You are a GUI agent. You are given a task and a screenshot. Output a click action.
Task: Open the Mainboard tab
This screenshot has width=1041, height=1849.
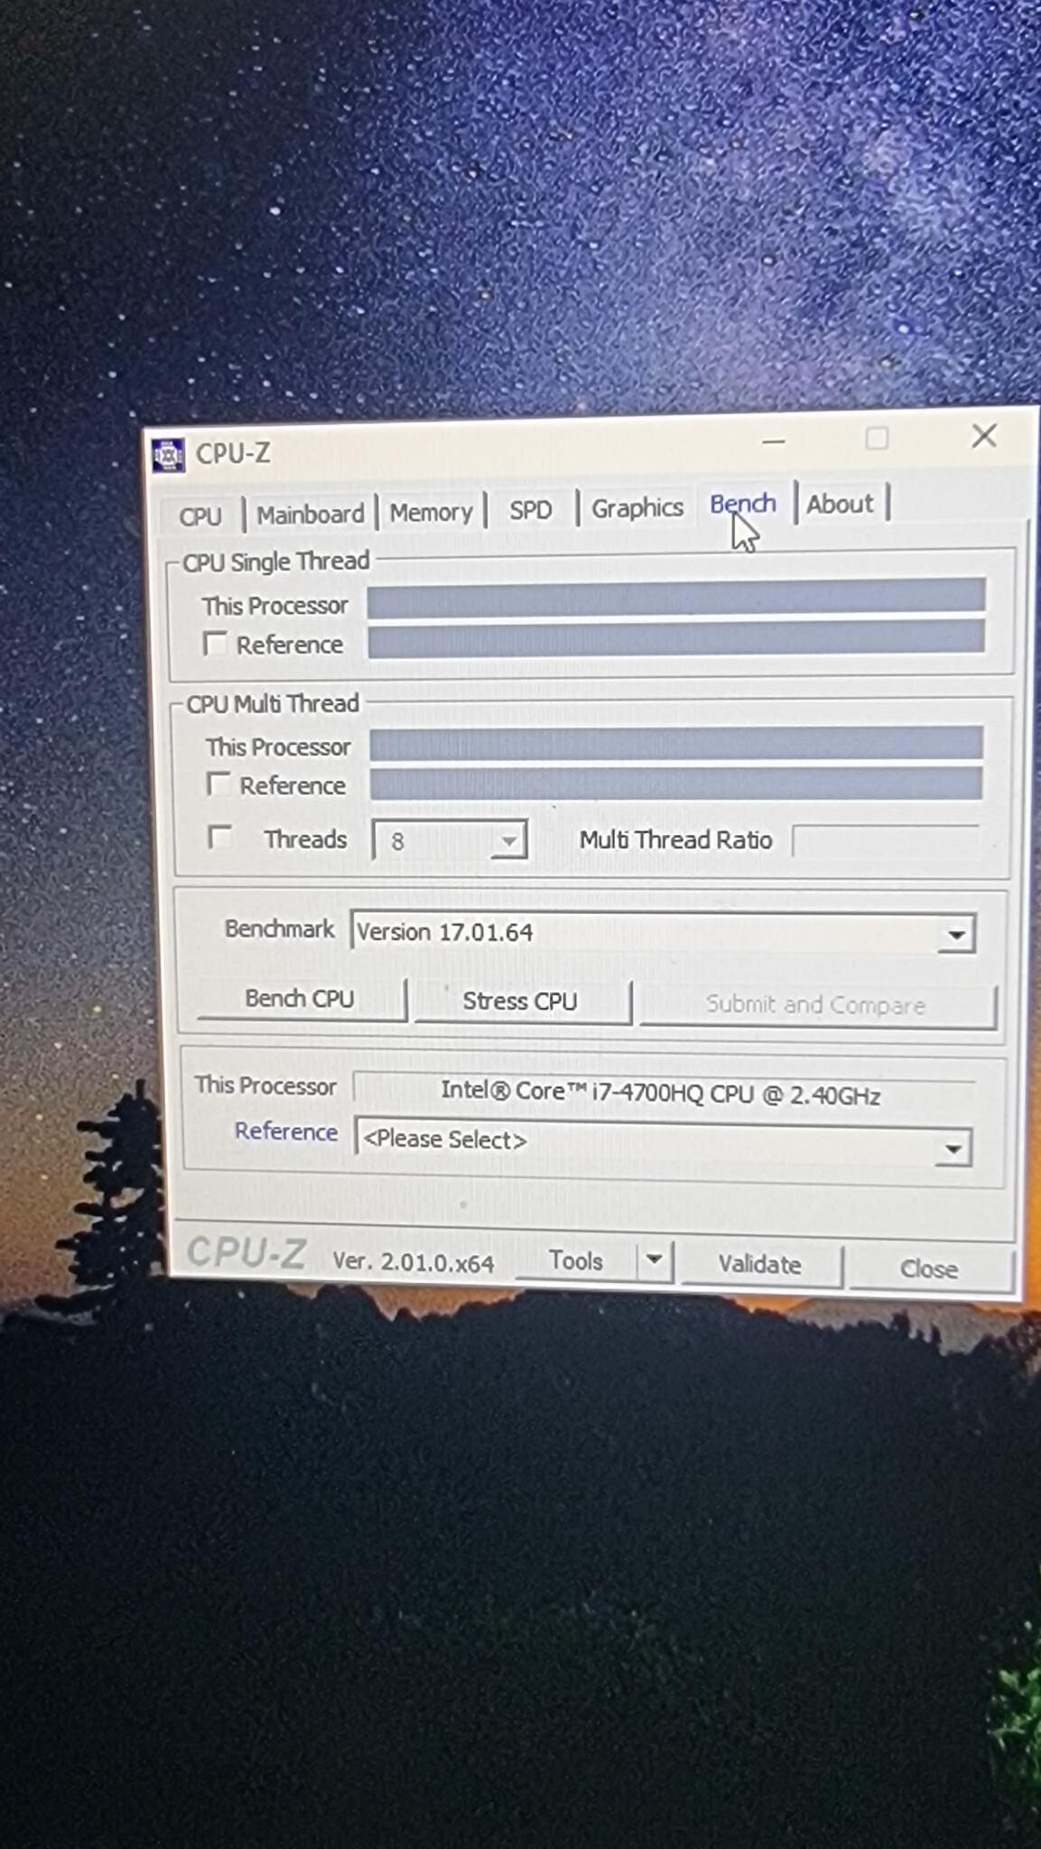point(310,515)
